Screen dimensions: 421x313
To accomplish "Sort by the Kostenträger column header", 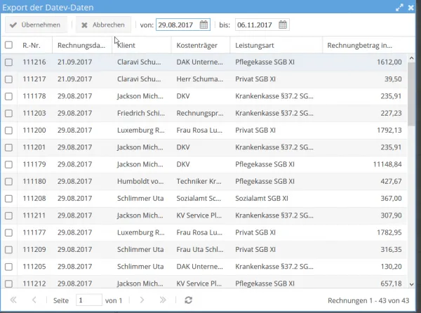I will 201,45.
